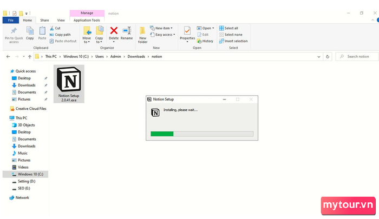The image size is (379, 219).
Task: Open the Application Tools tab
Action: pos(87,21)
